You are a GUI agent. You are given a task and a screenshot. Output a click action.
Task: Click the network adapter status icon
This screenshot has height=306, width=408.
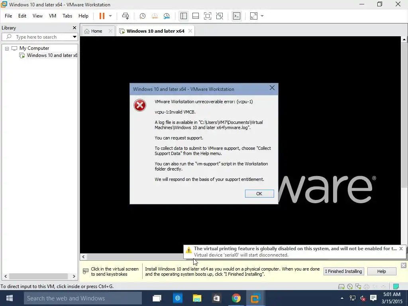pos(358,286)
